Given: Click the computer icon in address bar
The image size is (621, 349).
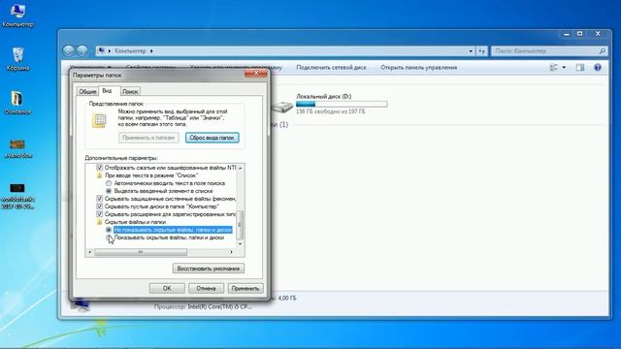Looking at the screenshot, I should 101,50.
